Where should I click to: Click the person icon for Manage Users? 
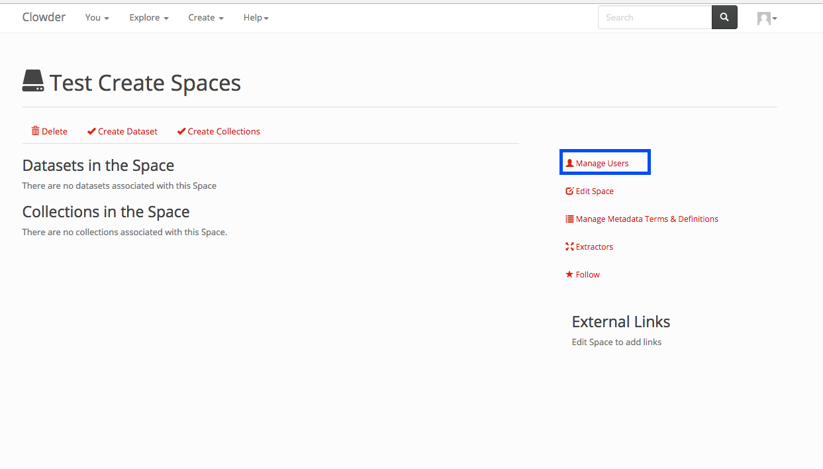coord(569,163)
